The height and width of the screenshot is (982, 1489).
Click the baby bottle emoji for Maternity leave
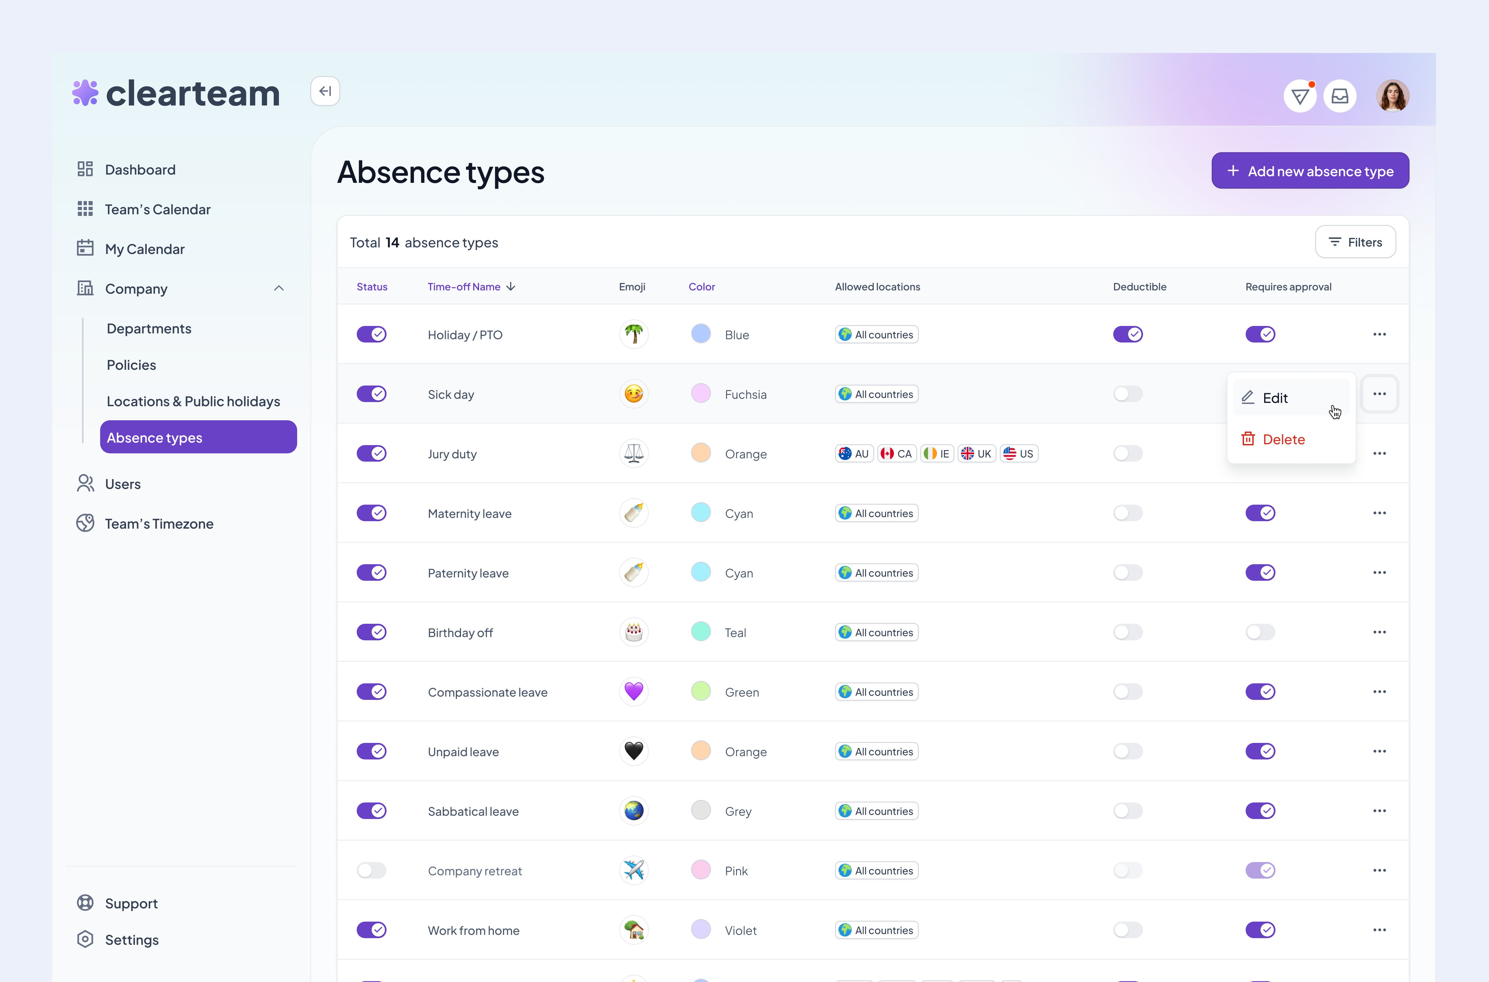coord(634,512)
